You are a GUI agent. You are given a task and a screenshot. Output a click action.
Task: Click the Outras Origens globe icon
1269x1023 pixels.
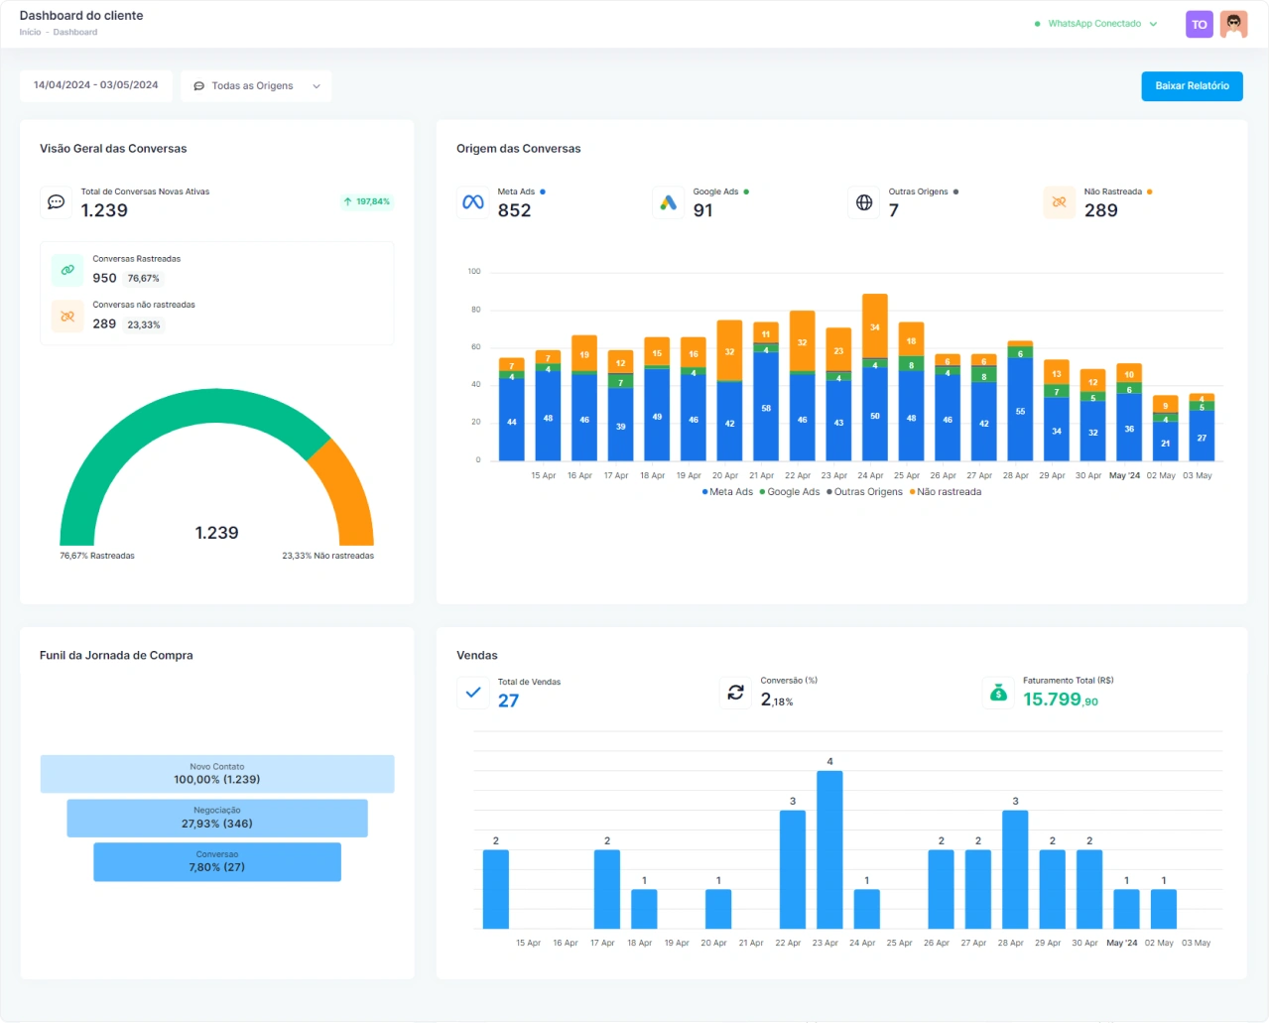pos(864,202)
